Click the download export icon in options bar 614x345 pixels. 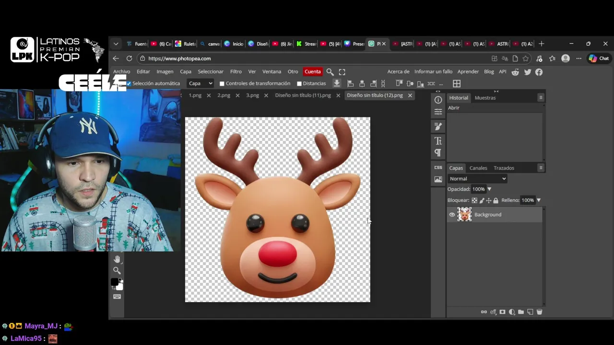click(x=337, y=83)
